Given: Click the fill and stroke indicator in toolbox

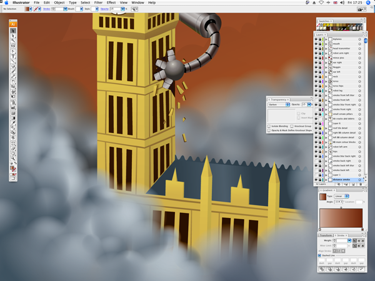Looking at the screenshot, I should [x=13, y=169].
